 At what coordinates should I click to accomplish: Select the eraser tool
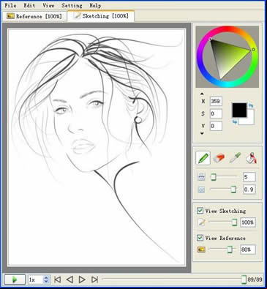point(219,158)
